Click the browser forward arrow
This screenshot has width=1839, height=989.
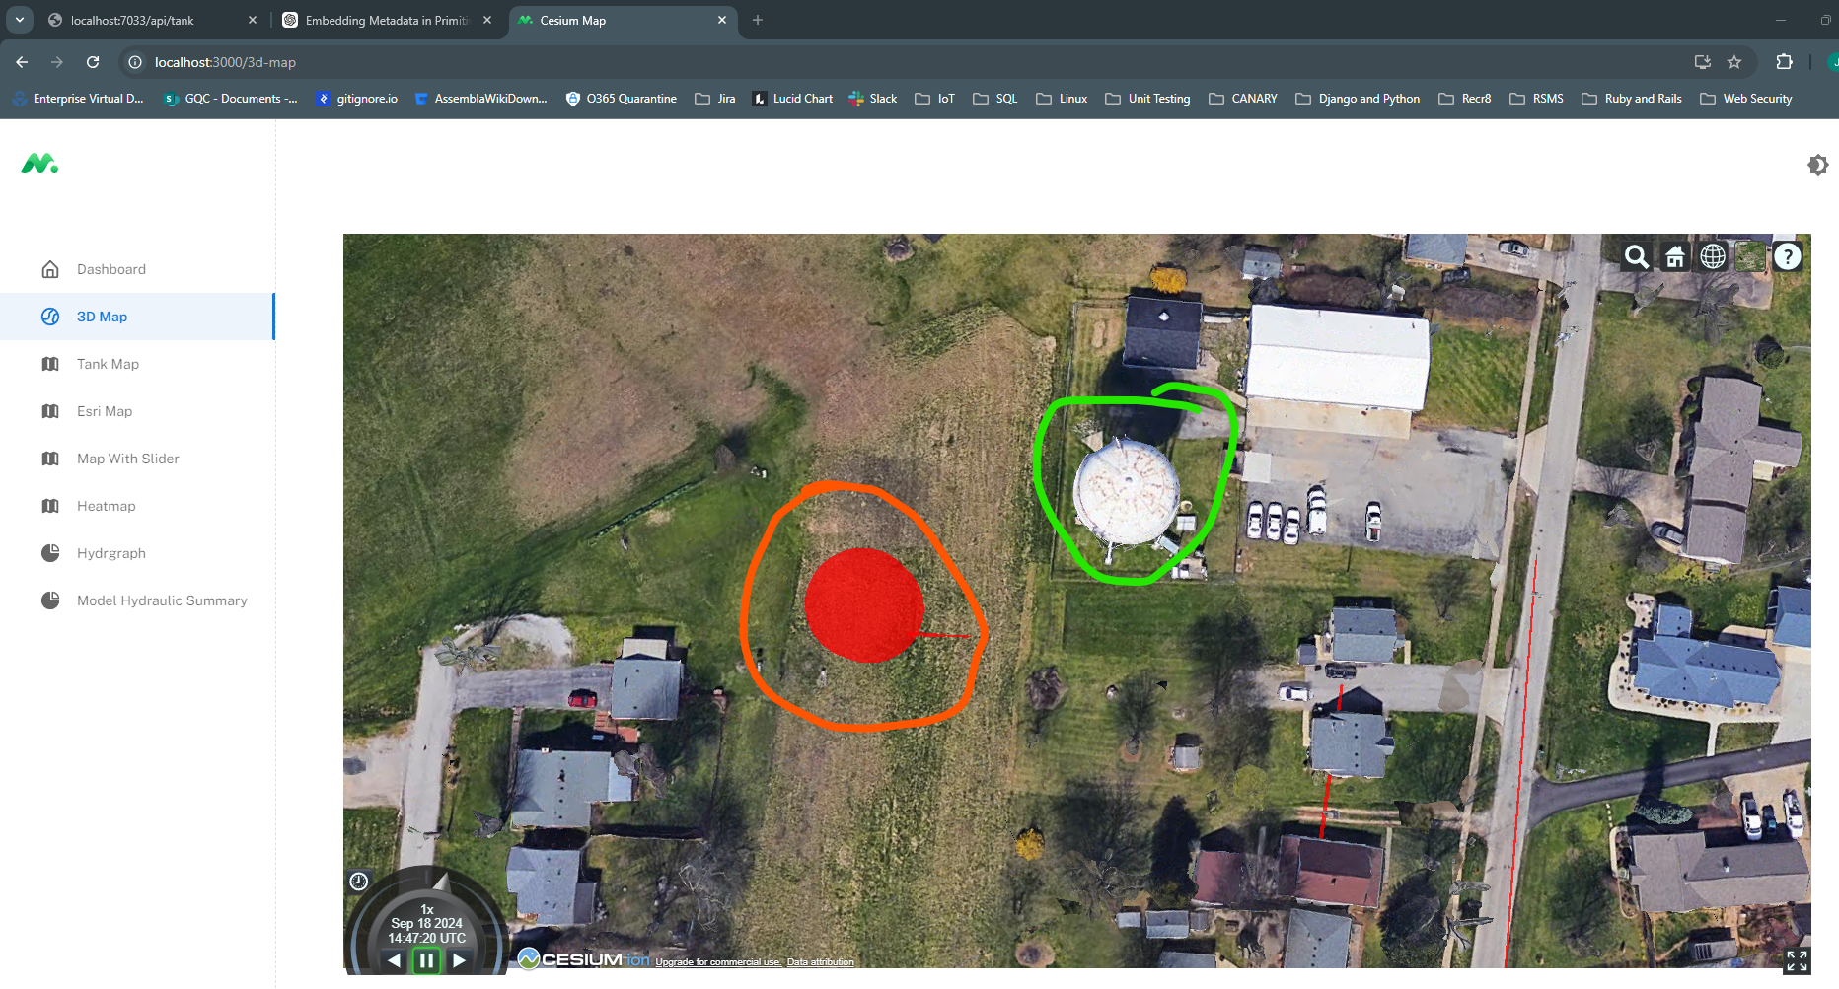coord(57,62)
